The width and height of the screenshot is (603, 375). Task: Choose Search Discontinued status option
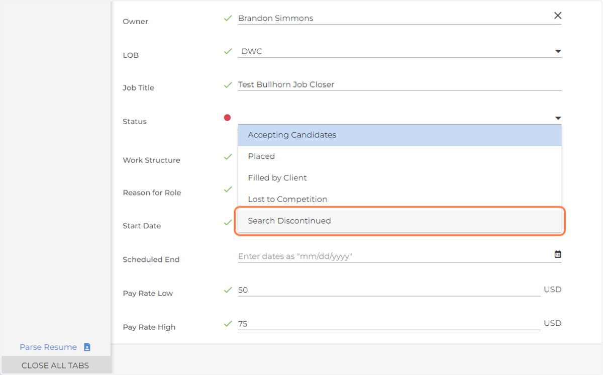[399, 221]
